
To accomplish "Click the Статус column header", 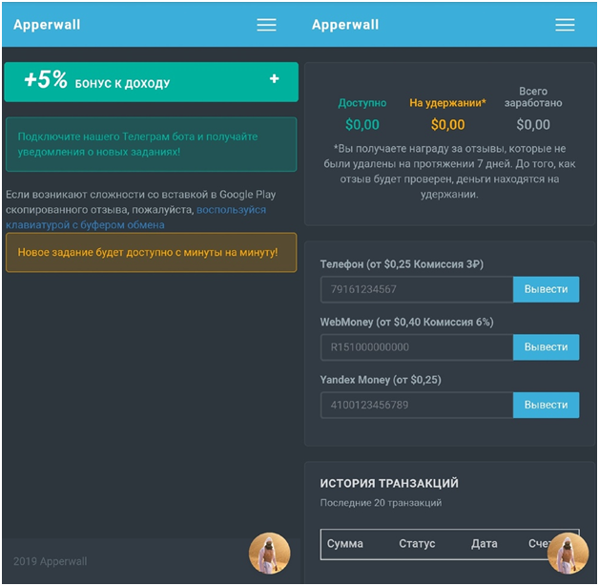I will [x=417, y=544].
